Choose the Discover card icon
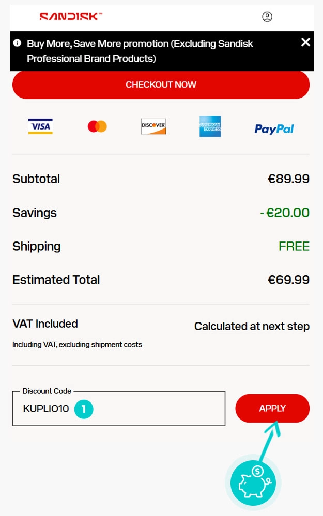The height and width of the screenshot is (516, 323). tap(153, 126)
